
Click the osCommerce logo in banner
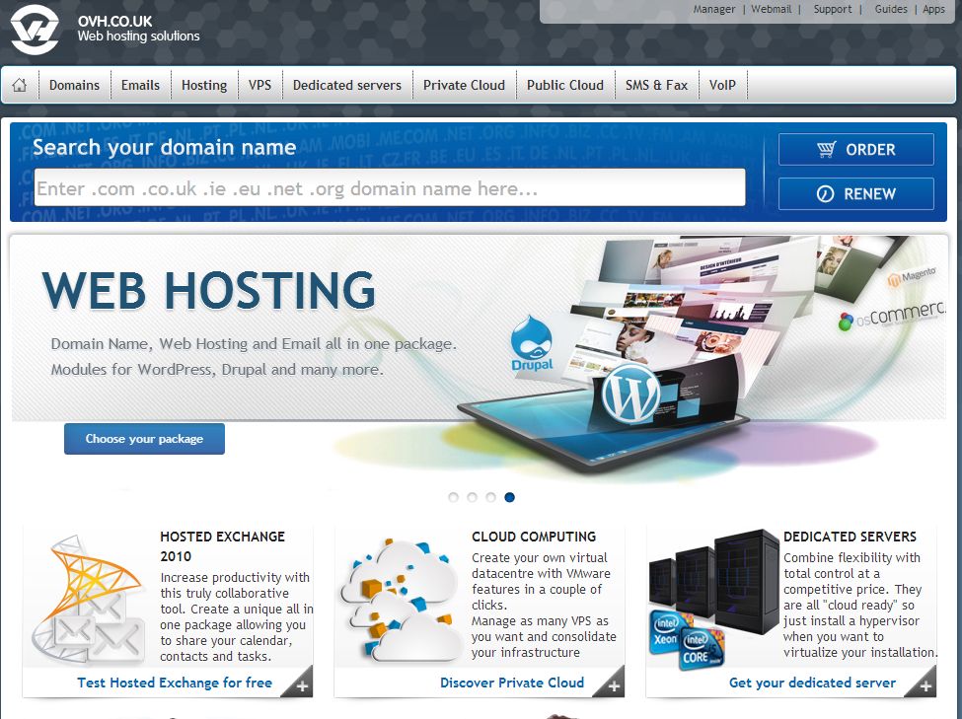tap(891, 316)
